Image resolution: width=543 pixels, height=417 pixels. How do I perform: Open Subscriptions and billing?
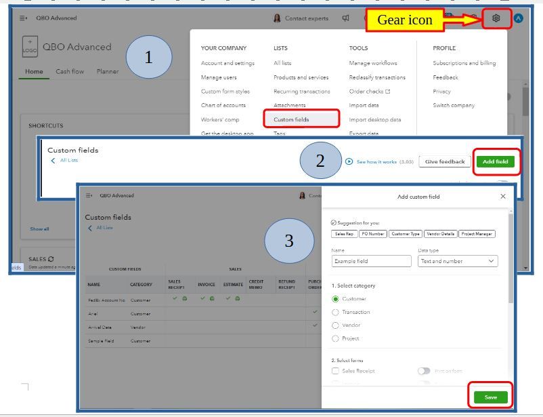tap(464, 63)
